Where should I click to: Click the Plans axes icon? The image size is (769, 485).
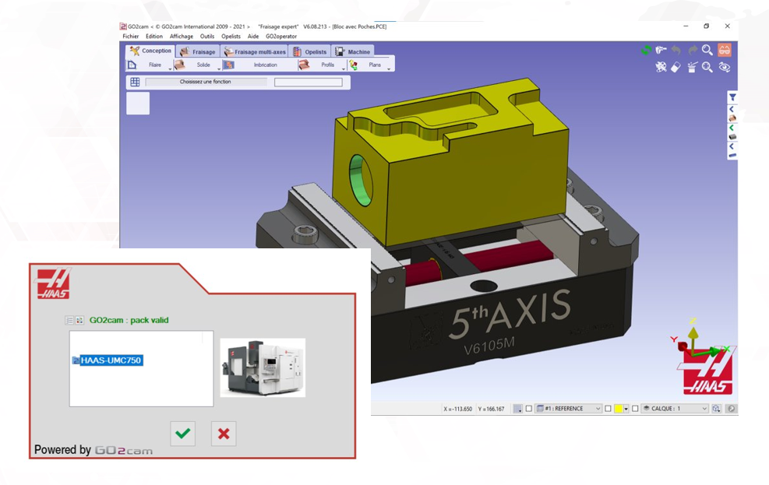pos(353,65)
